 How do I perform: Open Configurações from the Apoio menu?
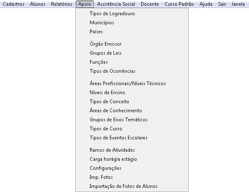click(x=105, y=168)
